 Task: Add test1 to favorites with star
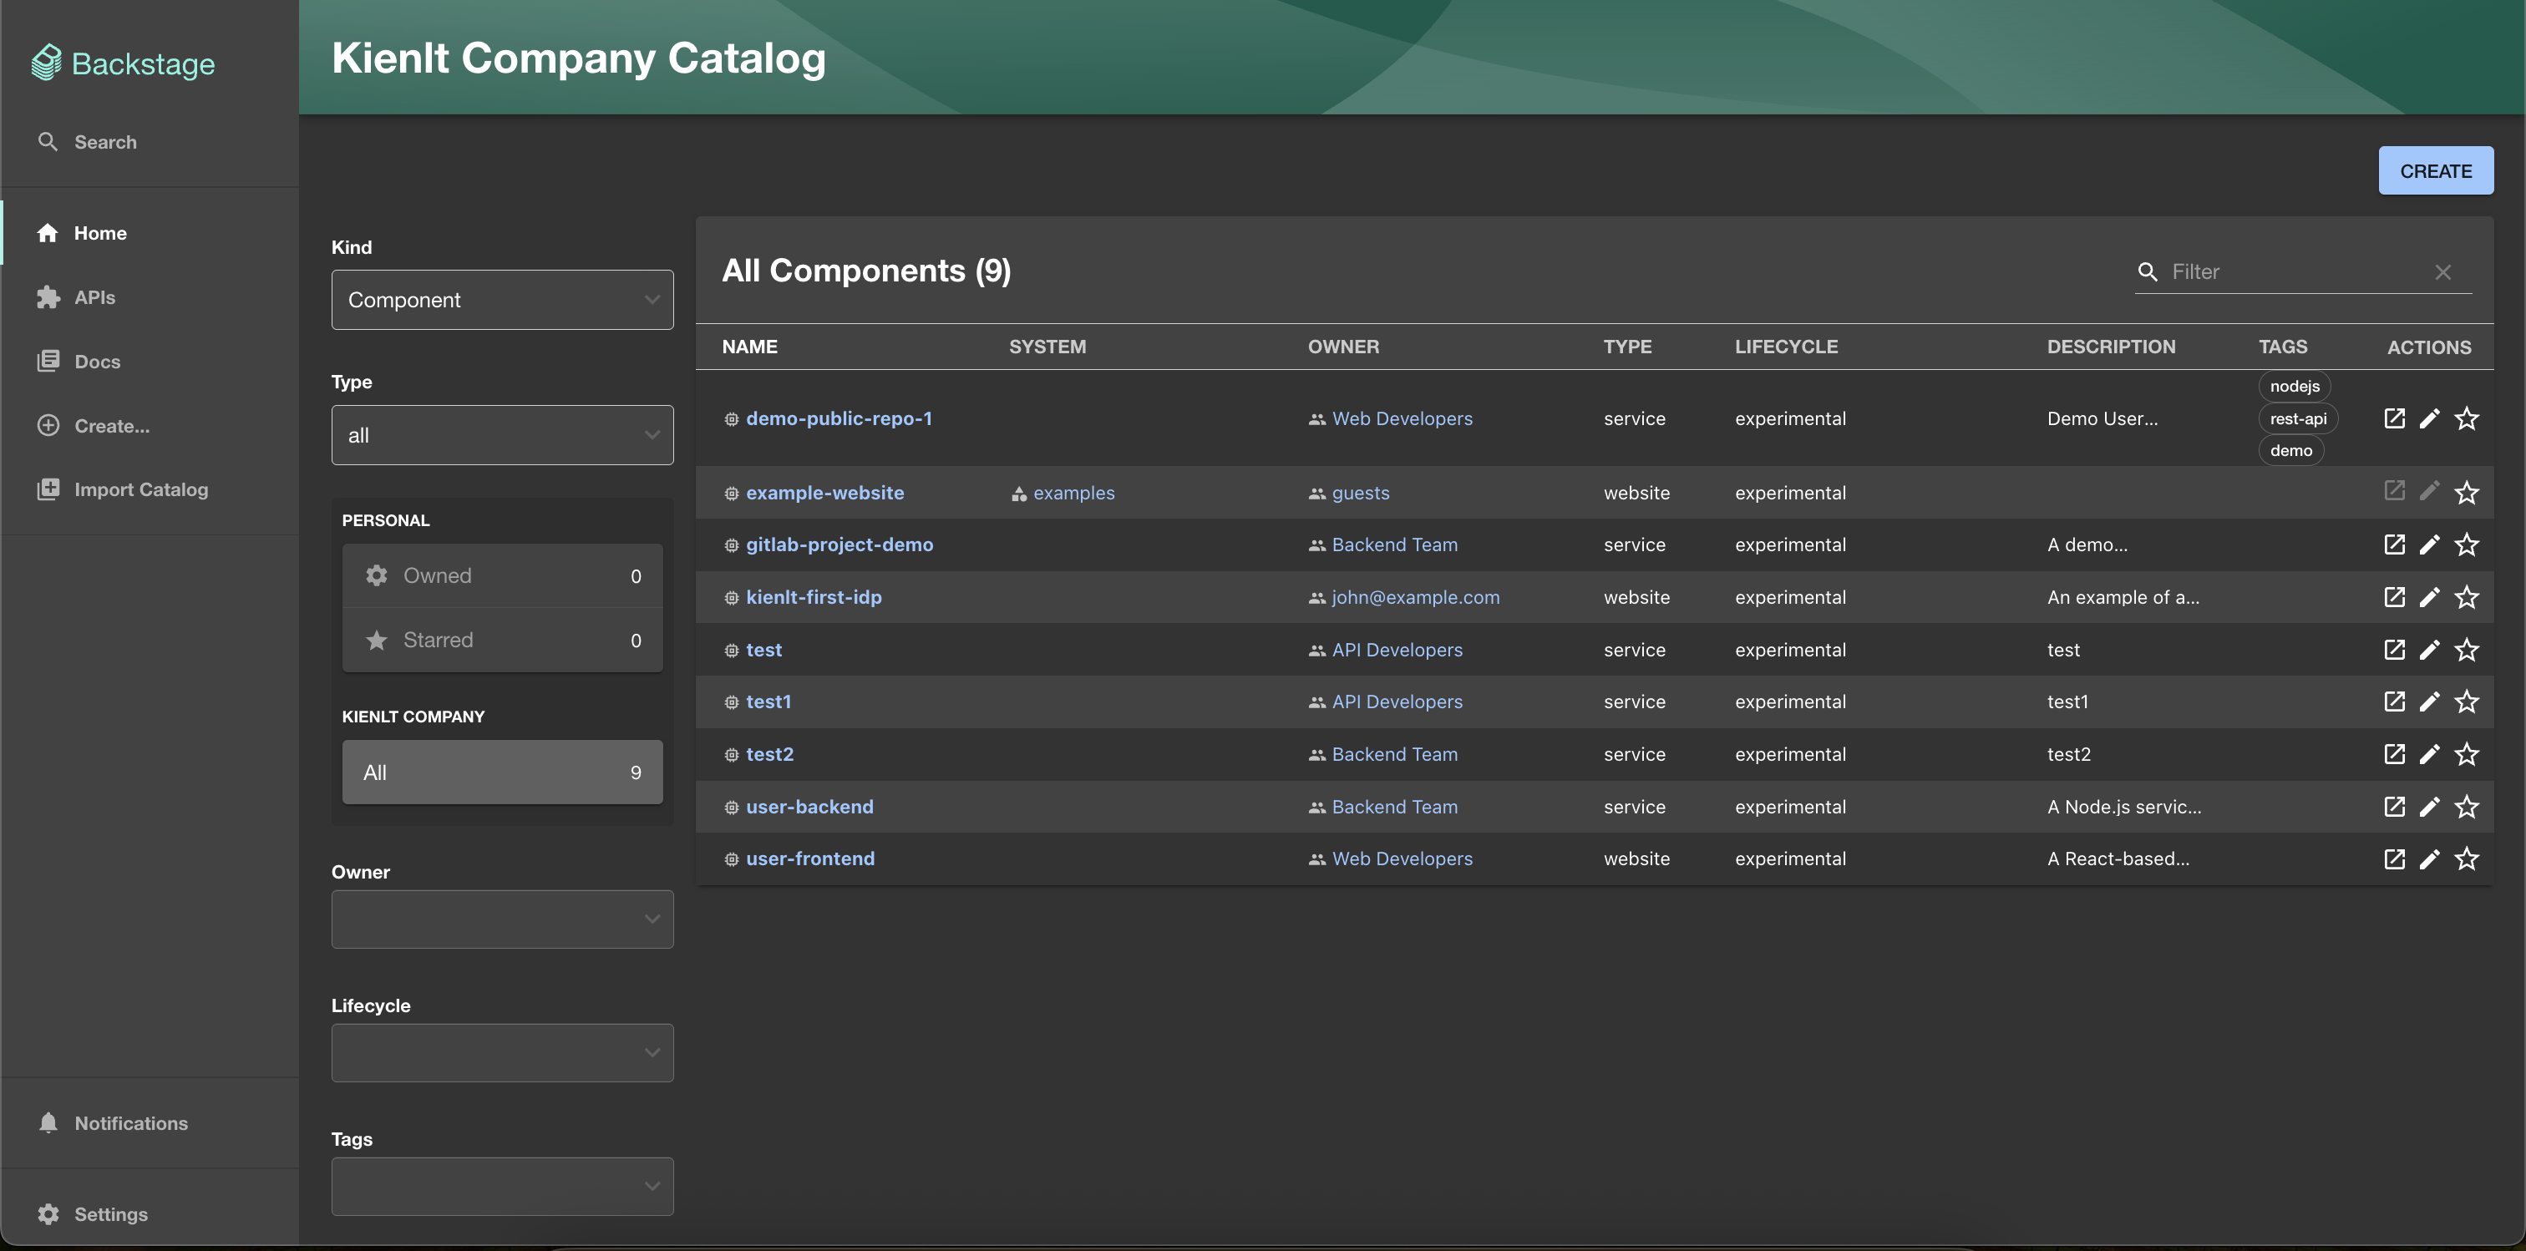[2466, 702]
